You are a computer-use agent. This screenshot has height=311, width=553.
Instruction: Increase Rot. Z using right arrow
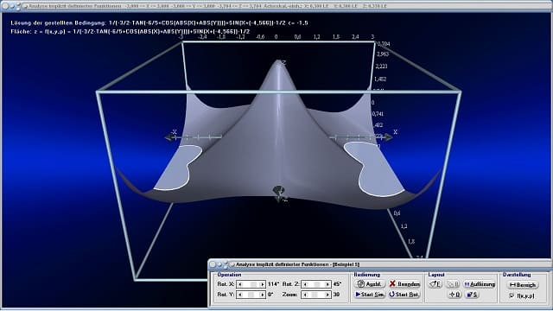coord(327,284)
